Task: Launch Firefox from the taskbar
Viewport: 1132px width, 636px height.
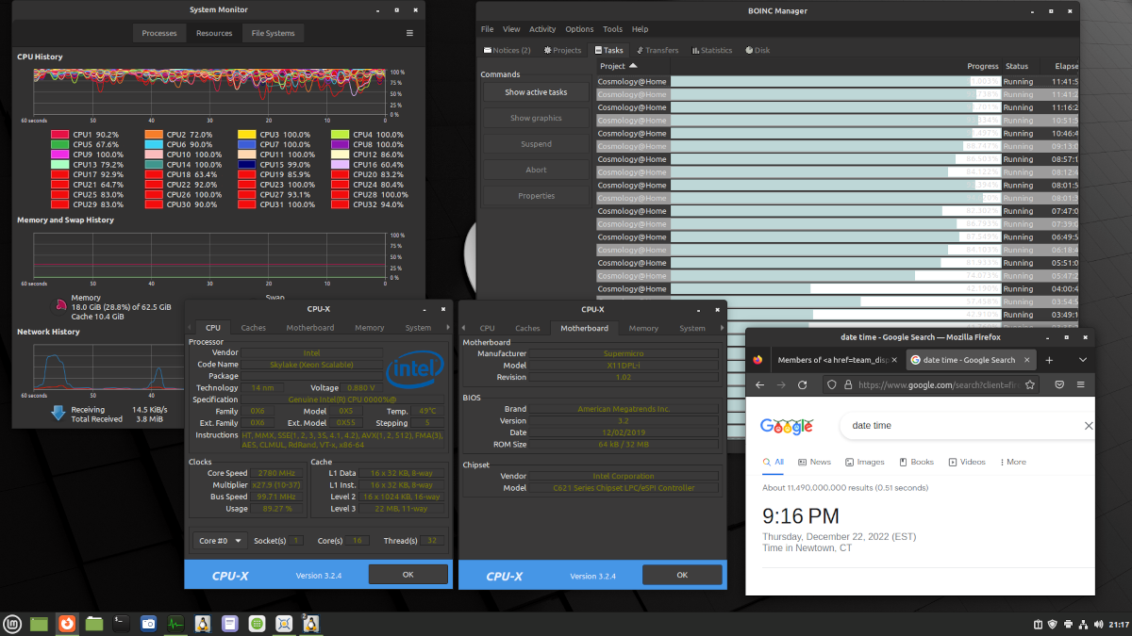Action: tap(66, 623)
